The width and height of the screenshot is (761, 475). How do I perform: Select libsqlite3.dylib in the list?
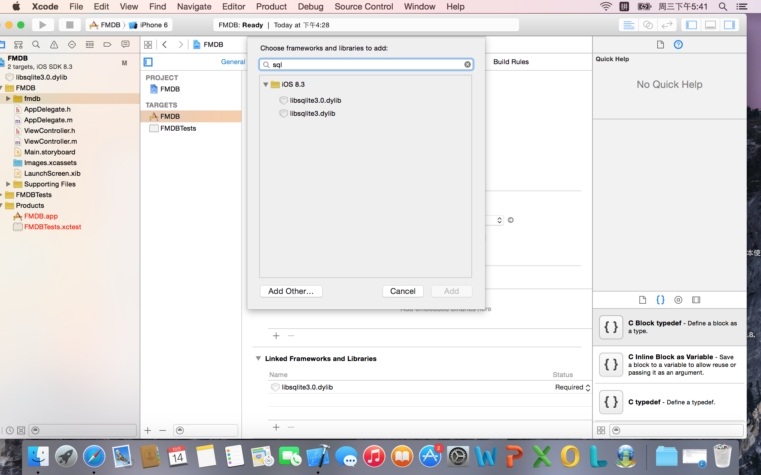pyautogui.click(x=312, y=113)
